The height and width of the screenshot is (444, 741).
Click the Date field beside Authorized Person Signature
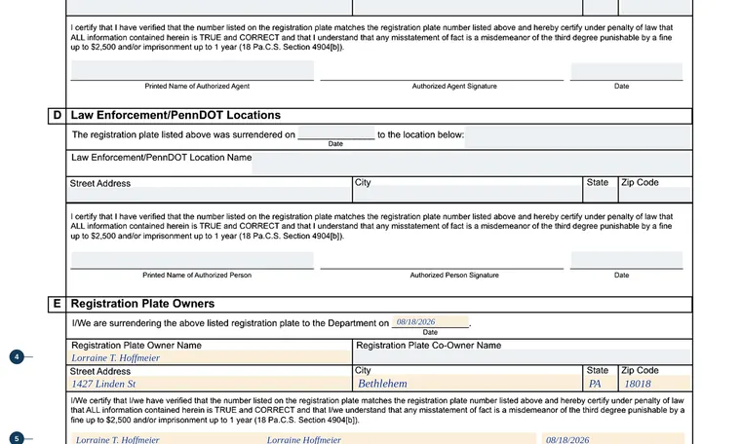[627, 260]
